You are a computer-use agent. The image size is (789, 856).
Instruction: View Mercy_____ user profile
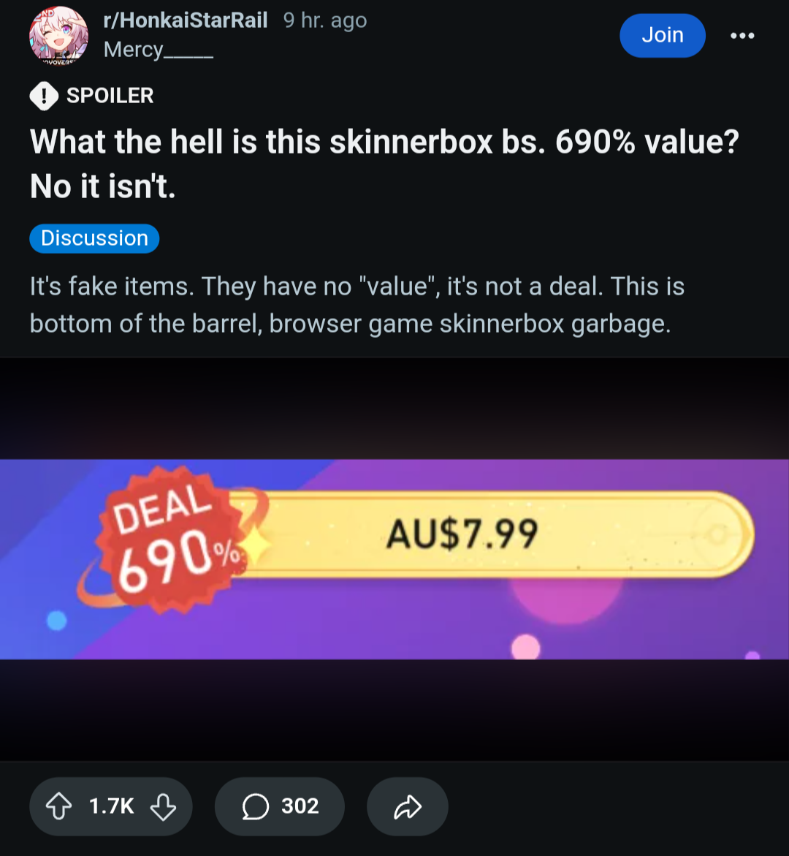tap(159, 50)
